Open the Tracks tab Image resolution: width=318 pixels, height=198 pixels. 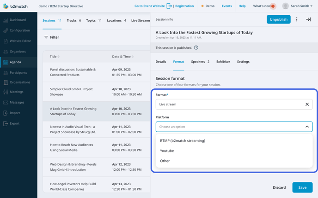pos(74,20)
